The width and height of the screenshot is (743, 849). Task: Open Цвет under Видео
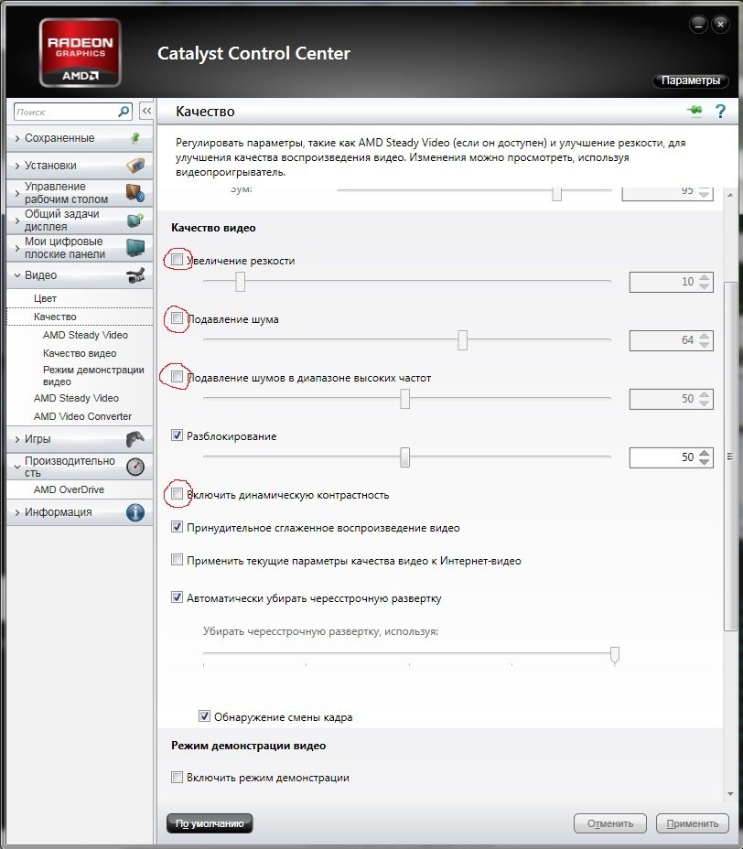[x=45, y=298]
